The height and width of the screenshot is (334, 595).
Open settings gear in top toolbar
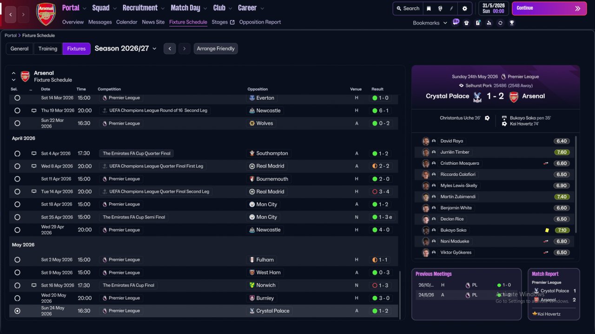pyautogui.click(x=465, y=8)
